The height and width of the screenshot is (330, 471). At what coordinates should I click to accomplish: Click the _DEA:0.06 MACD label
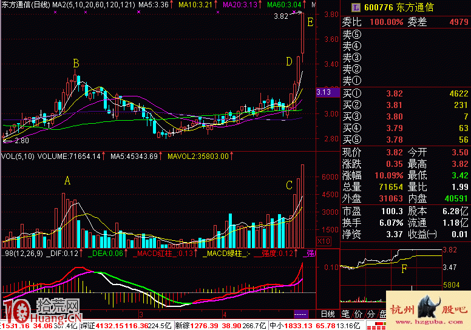(106, 254)
